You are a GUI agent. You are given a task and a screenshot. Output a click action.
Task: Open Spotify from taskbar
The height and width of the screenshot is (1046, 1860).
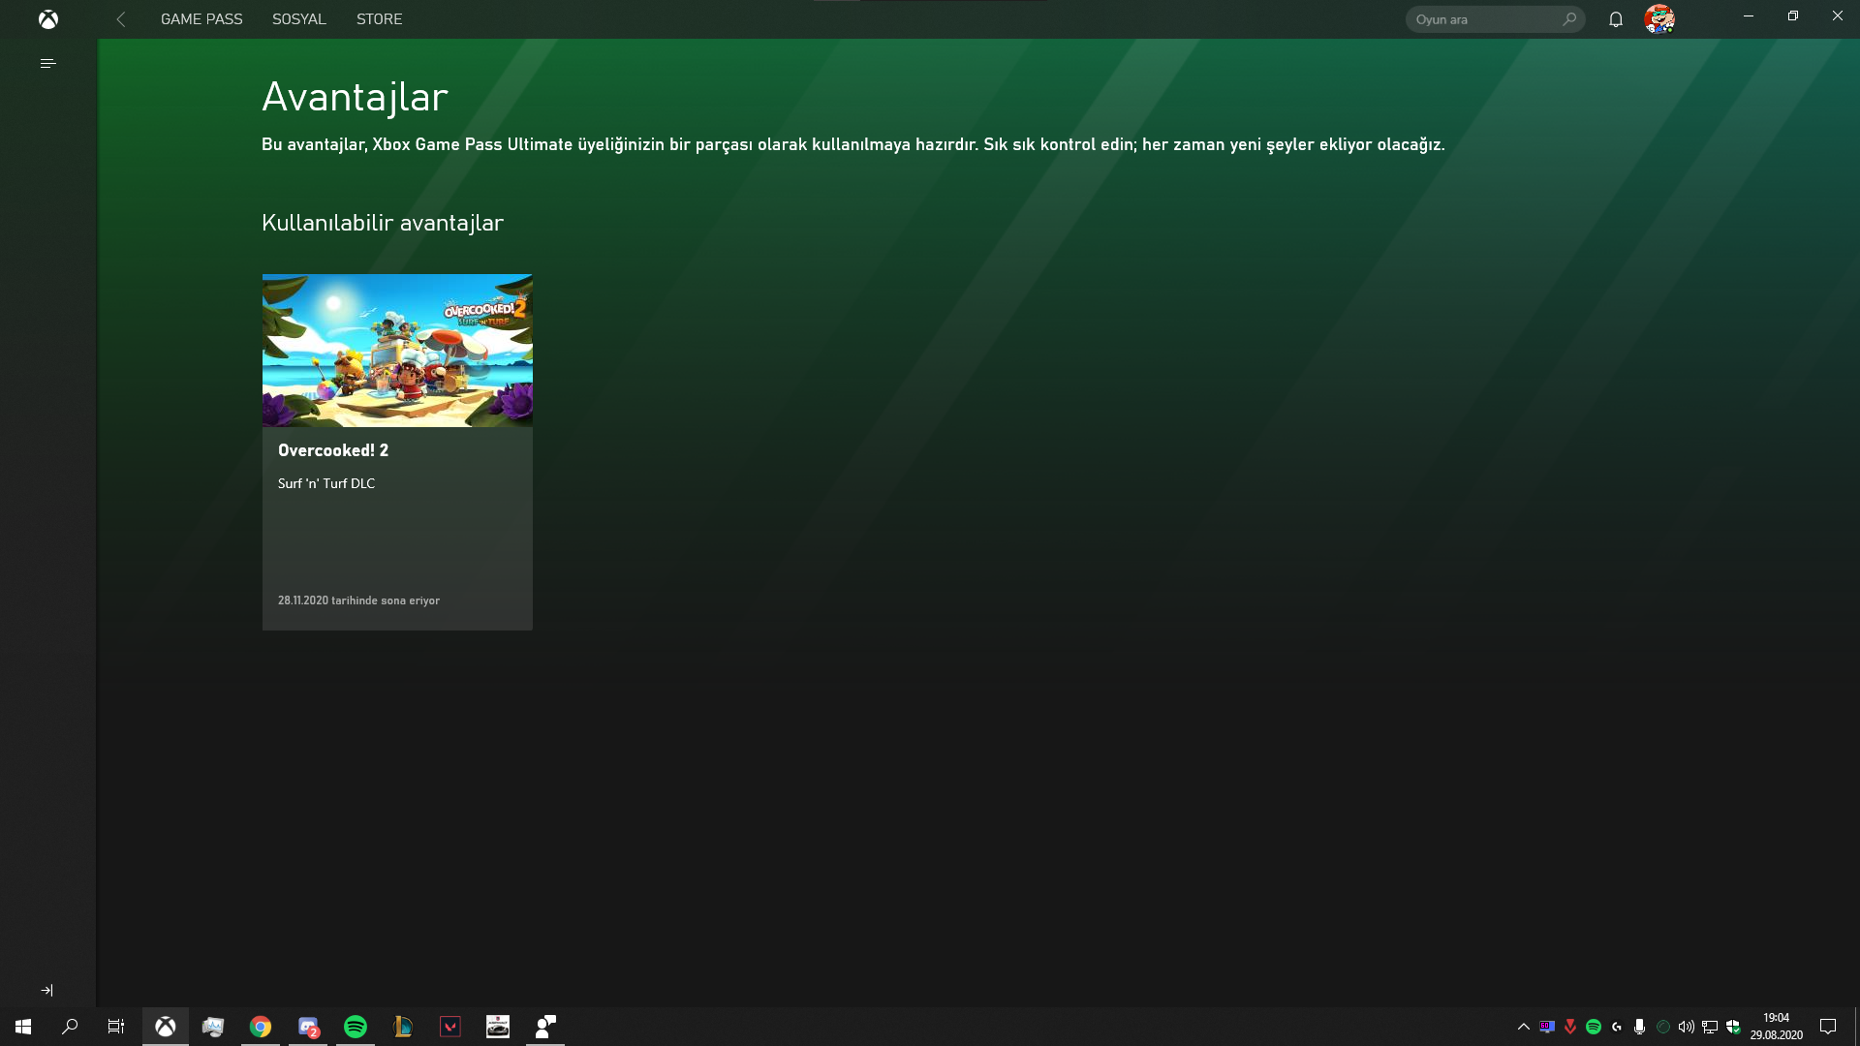pyautogui.click(x=356, y=1027)
